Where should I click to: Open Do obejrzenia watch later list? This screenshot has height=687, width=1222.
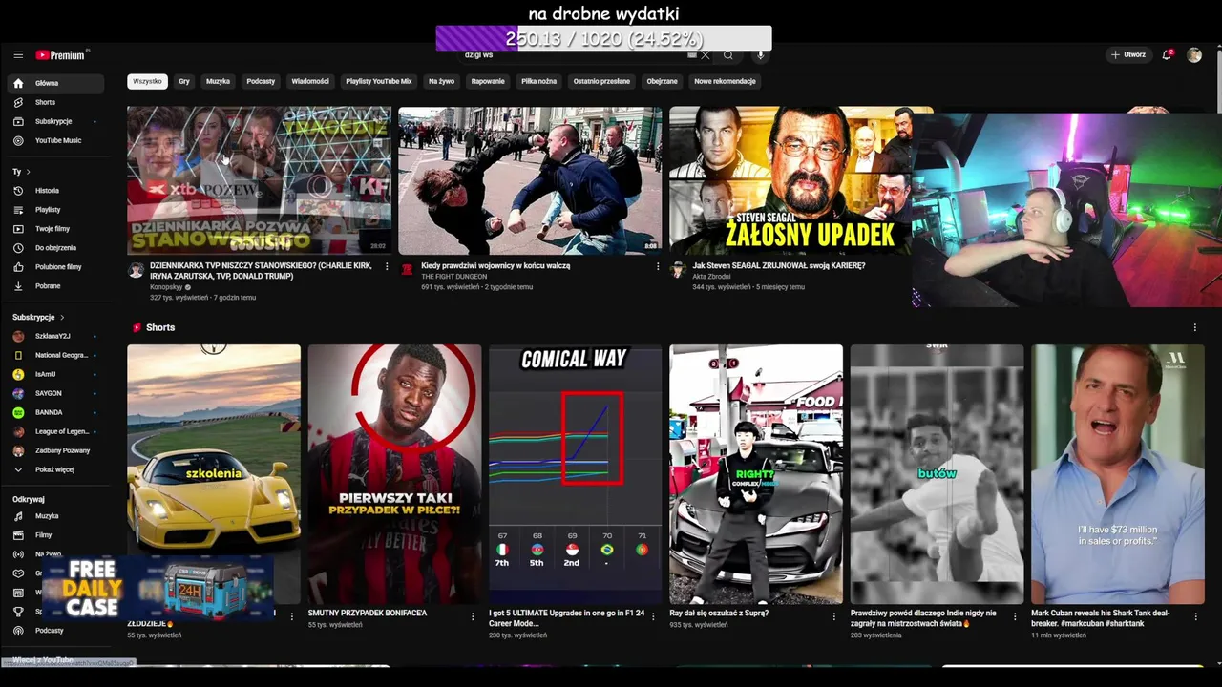[x=55, y=248]
